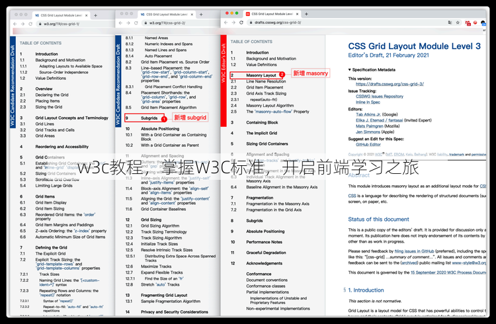Viewport: 496px width, 324px height.
Task: Jump to Acknowledgements in Level 3 contents
Action: coord(264,263)
